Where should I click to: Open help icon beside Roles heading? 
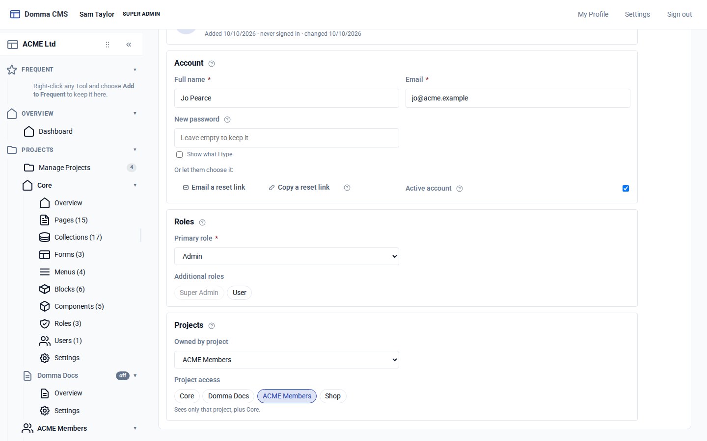(202, 222)
